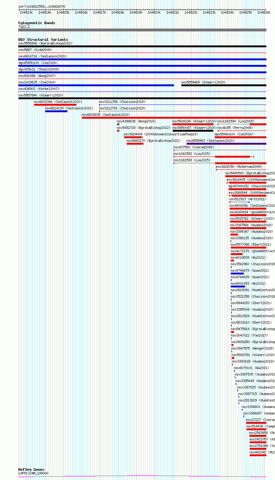Click the DGV Structural Variants track heading
This screenshot has width=275, height=480.
[43, 40]
